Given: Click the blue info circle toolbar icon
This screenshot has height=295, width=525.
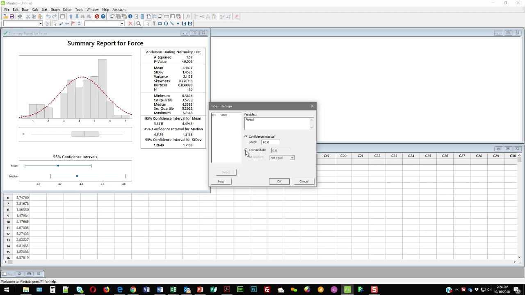Looking at the screenshot, I should tap(130, 16).
